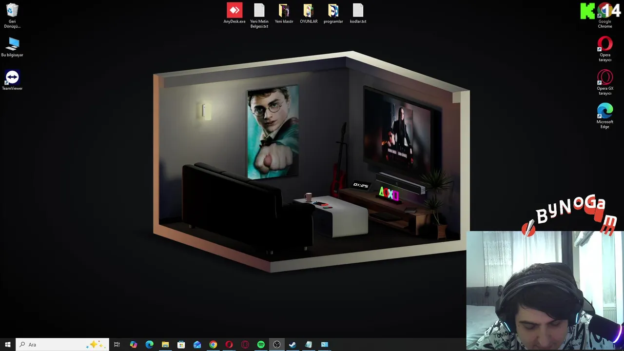Open Microsoft Edge from the taskbar
The width and height of the screenshot is (624, 351).
click(149, 345)
